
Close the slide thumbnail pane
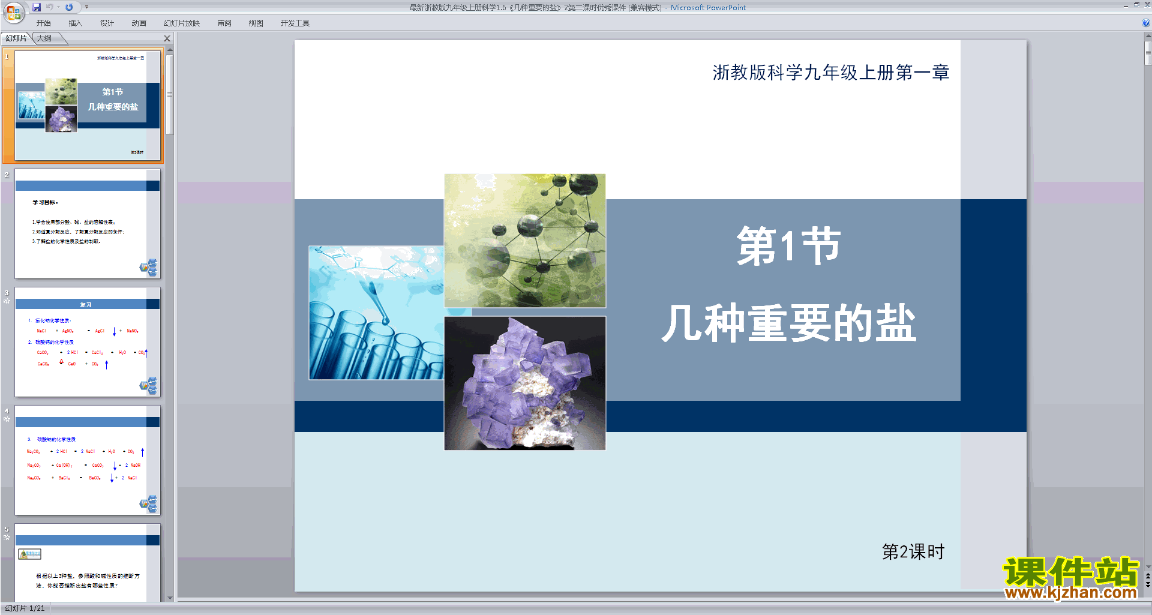coord(167,38)
